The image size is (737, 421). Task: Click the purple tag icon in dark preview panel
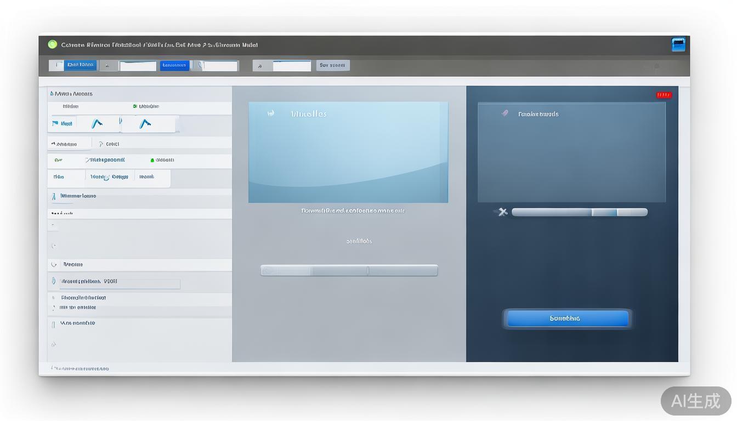point(505,113)
